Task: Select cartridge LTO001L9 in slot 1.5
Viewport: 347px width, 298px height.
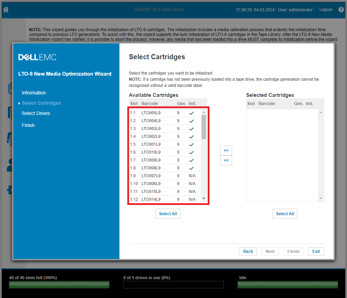Action: 165,144
